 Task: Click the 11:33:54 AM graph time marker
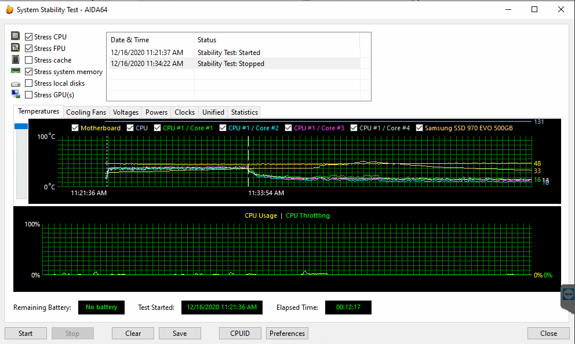point(266,193)
